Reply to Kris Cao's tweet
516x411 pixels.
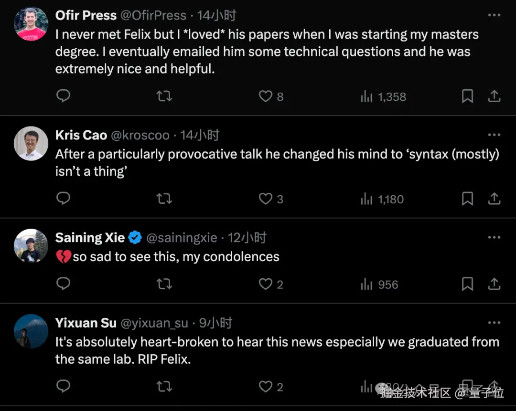click(x=63, y=199)
